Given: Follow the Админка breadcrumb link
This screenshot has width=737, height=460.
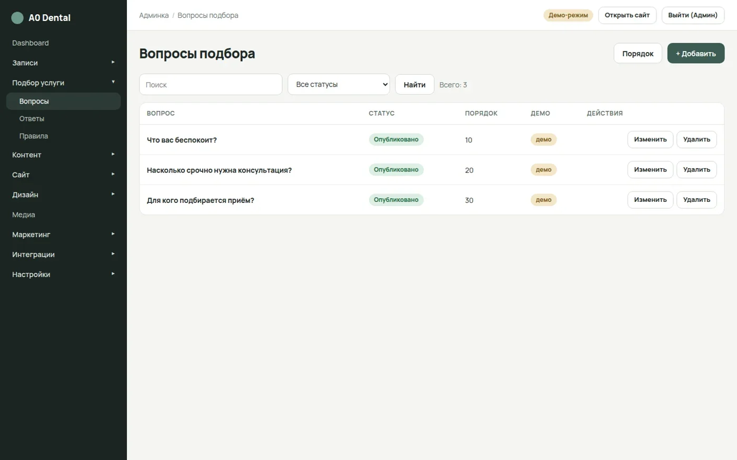Looking at the screenshot, I should [154, 15].
